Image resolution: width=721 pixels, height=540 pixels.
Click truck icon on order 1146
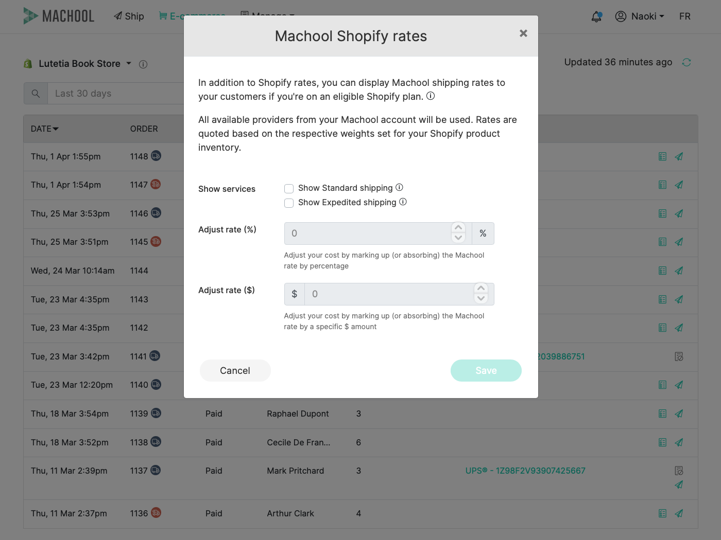point(156,213)
